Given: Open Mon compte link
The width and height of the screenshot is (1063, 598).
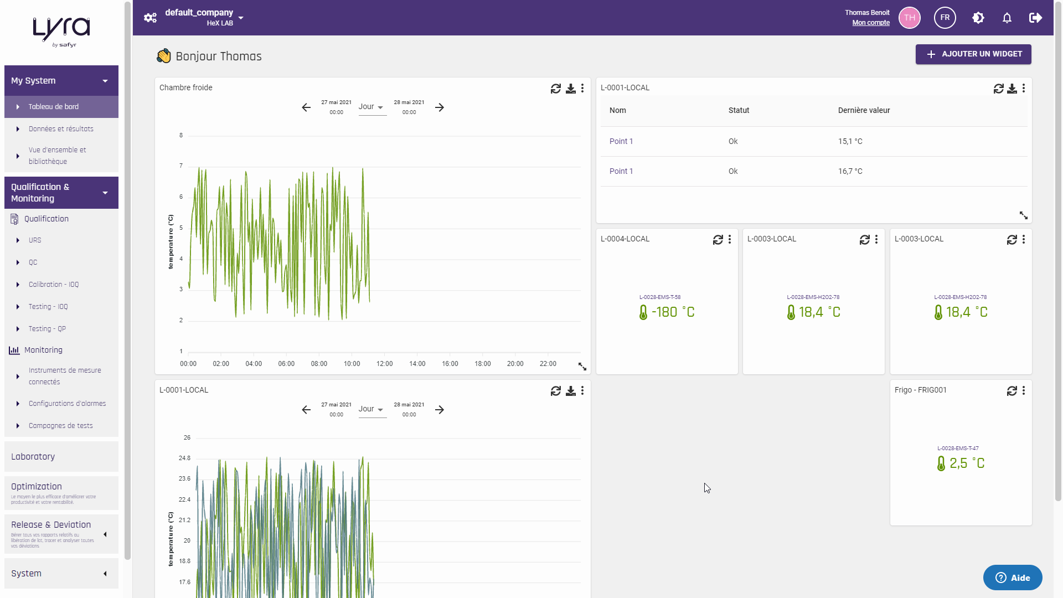Looking at the screenshot, I should pyautogui.click(x=871, y=23).
